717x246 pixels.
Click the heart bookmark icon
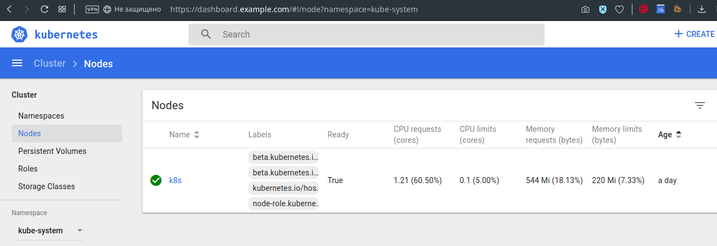620,9
